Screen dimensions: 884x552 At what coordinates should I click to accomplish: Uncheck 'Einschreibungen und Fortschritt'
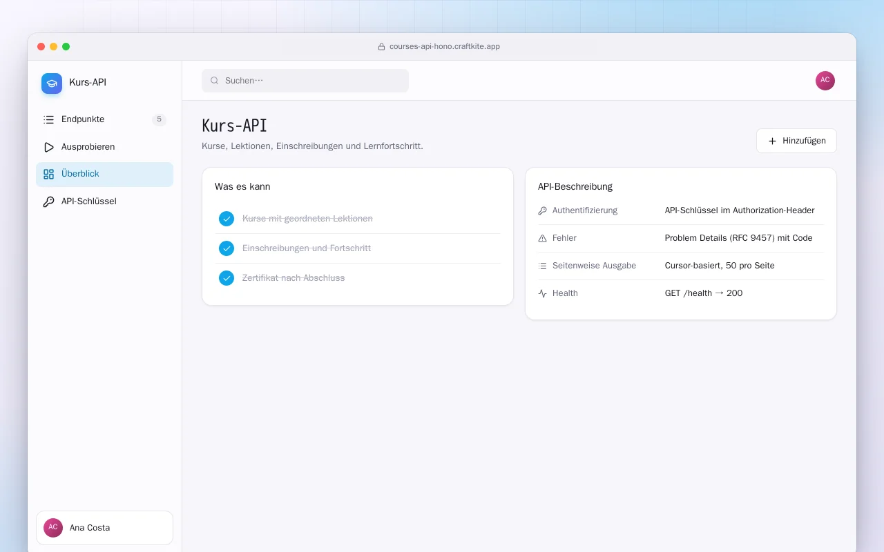227,248
